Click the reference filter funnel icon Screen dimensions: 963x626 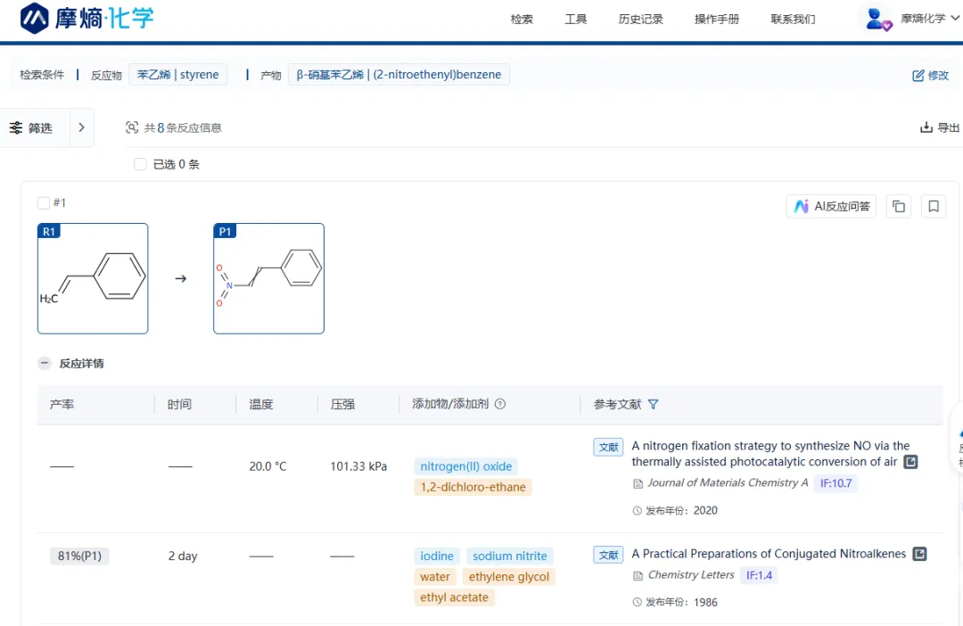click(x=653, y=405)
